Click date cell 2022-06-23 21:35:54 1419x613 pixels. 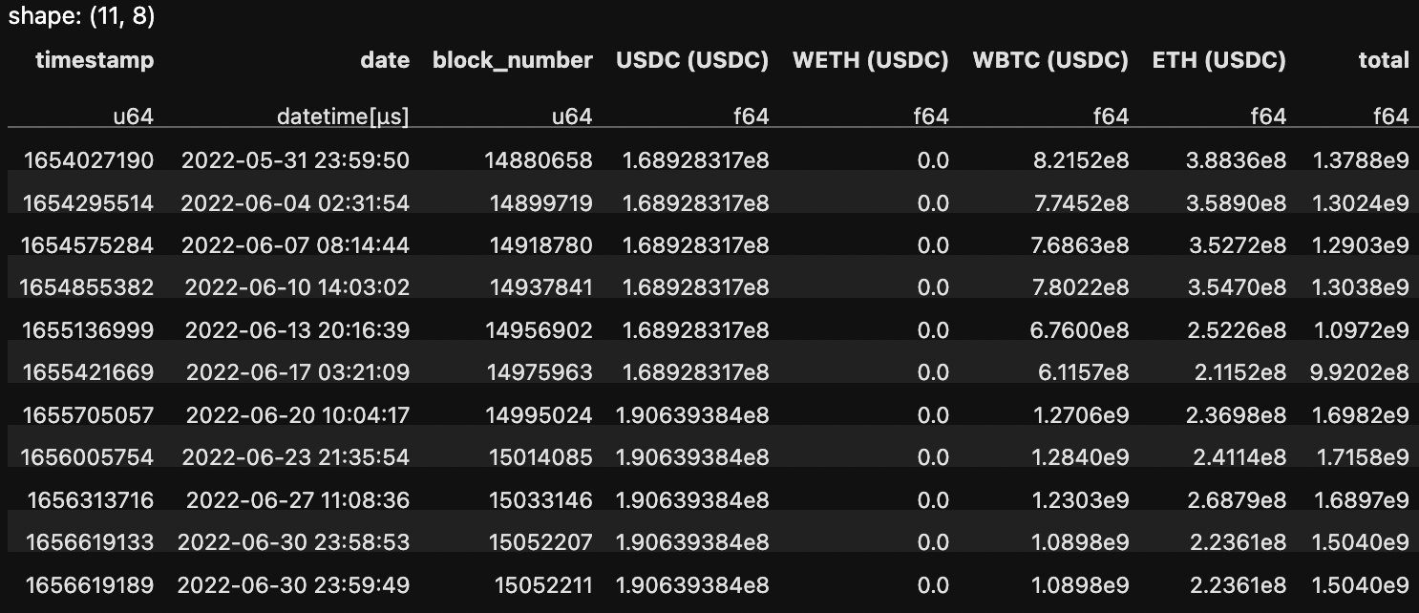(295, 457)
